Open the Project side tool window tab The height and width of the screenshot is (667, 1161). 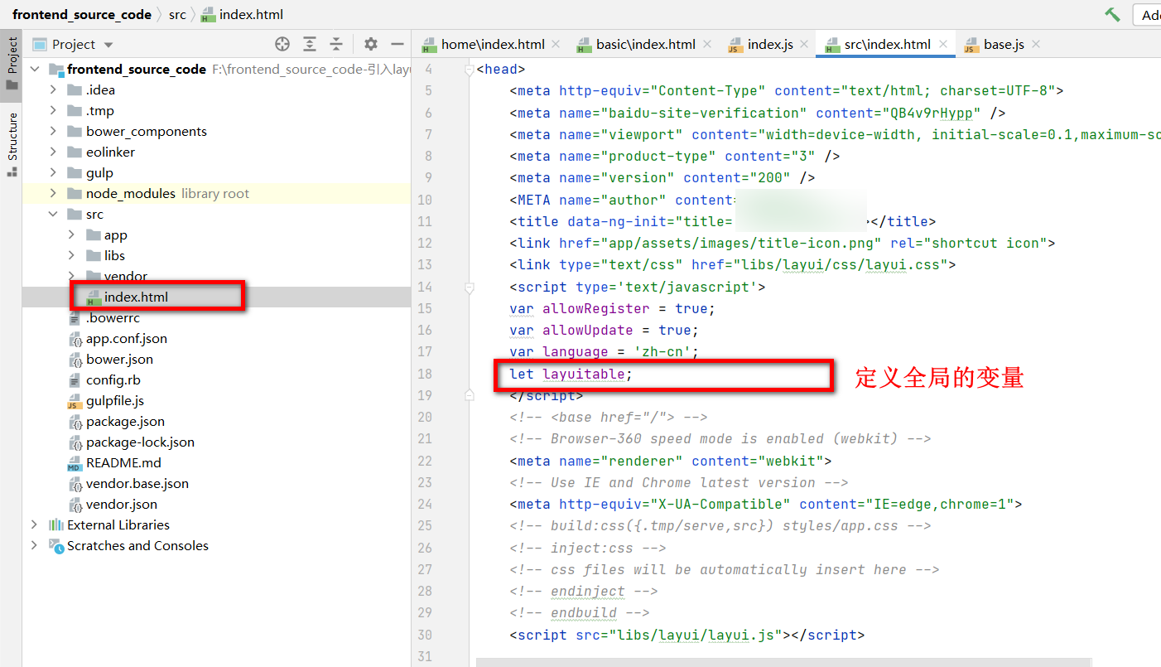(x=12, y=64)
